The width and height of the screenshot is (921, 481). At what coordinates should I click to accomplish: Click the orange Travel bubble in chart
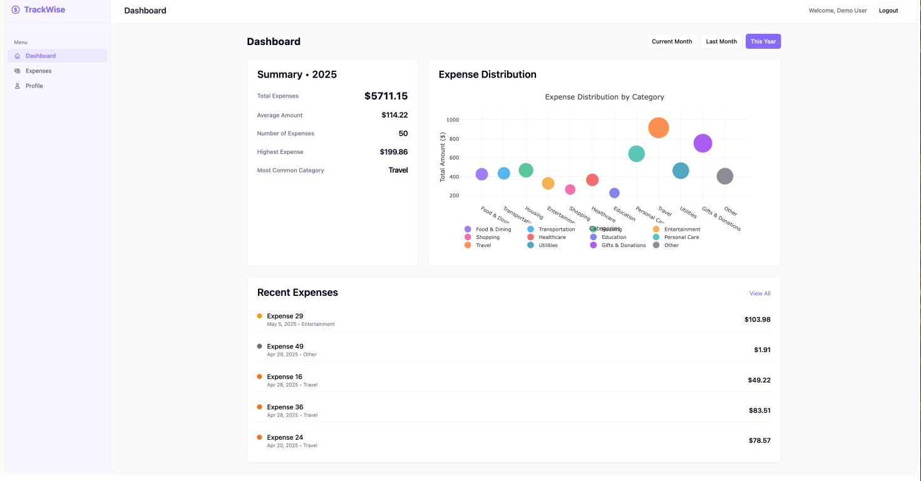(659, 128)
